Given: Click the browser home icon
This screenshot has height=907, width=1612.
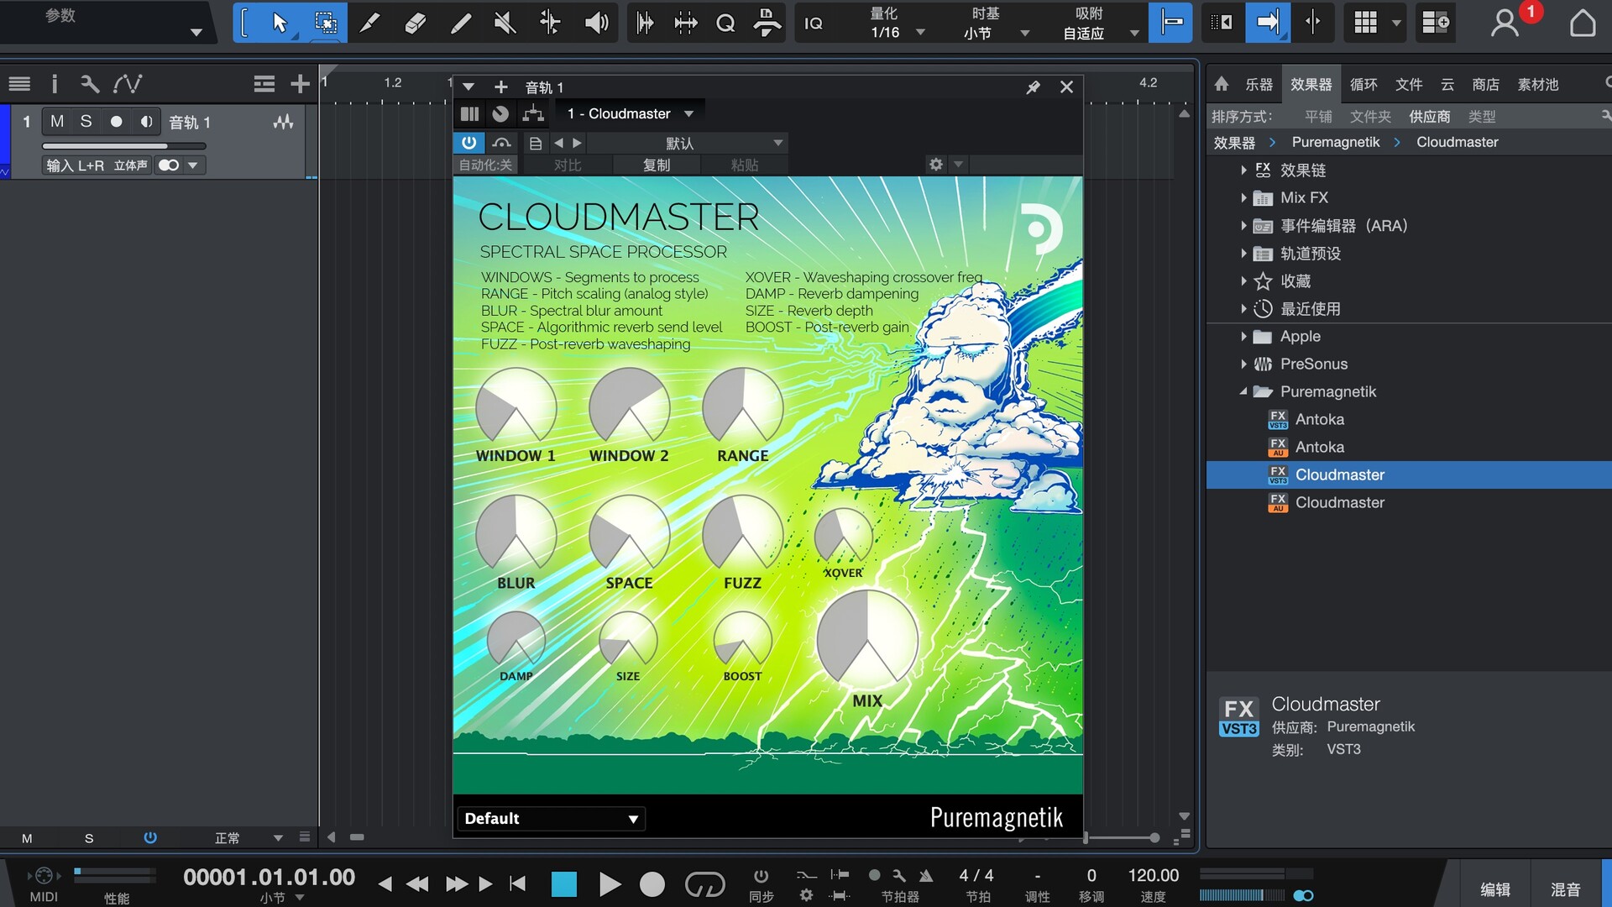Looking at the screenshot, I should pos(1222,84).
